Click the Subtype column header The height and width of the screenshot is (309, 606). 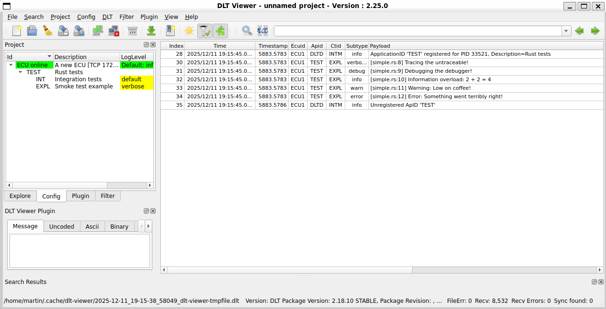[357, 46]
